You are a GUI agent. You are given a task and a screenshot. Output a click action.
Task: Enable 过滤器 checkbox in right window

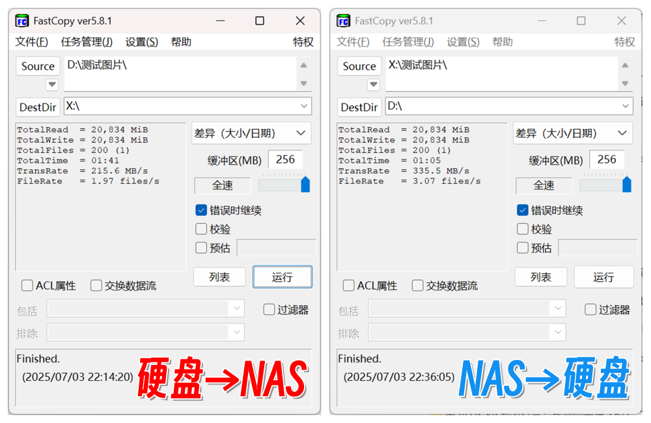(590, 310)
